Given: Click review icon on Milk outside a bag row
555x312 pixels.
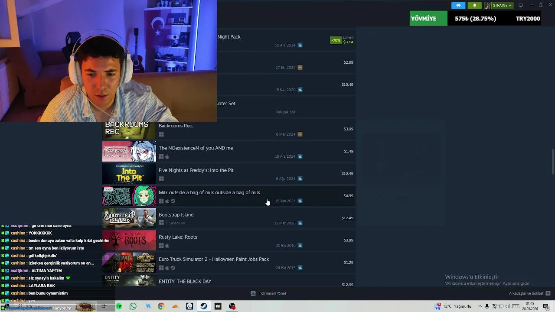Looking at the screenshot, I should coord(300,201).
